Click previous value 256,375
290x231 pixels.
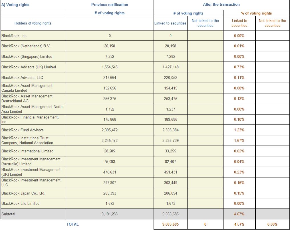110,99
